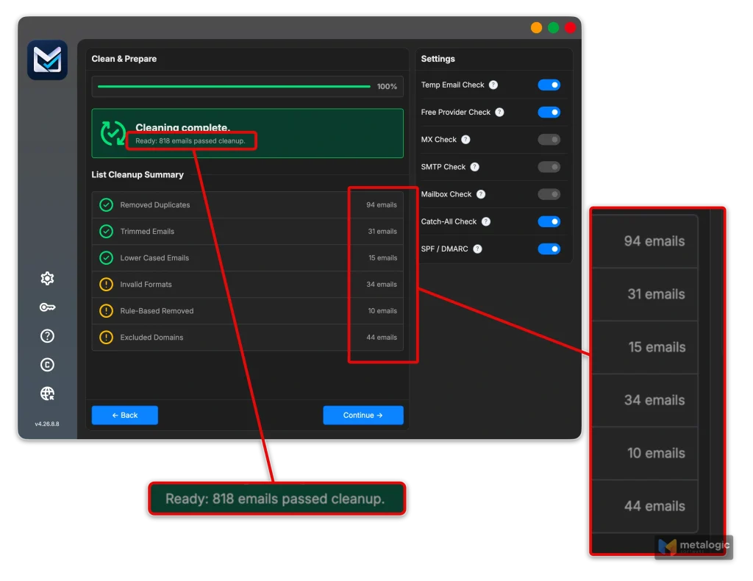Click the 100% progress percentage text

[x=387, y=87]
